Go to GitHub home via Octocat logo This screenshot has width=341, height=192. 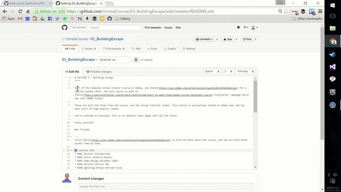(x=64, y=27)
